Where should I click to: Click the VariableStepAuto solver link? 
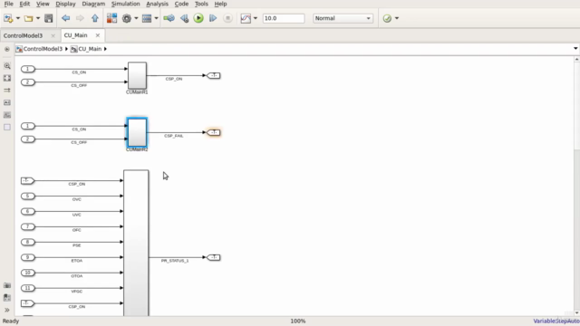556,321
